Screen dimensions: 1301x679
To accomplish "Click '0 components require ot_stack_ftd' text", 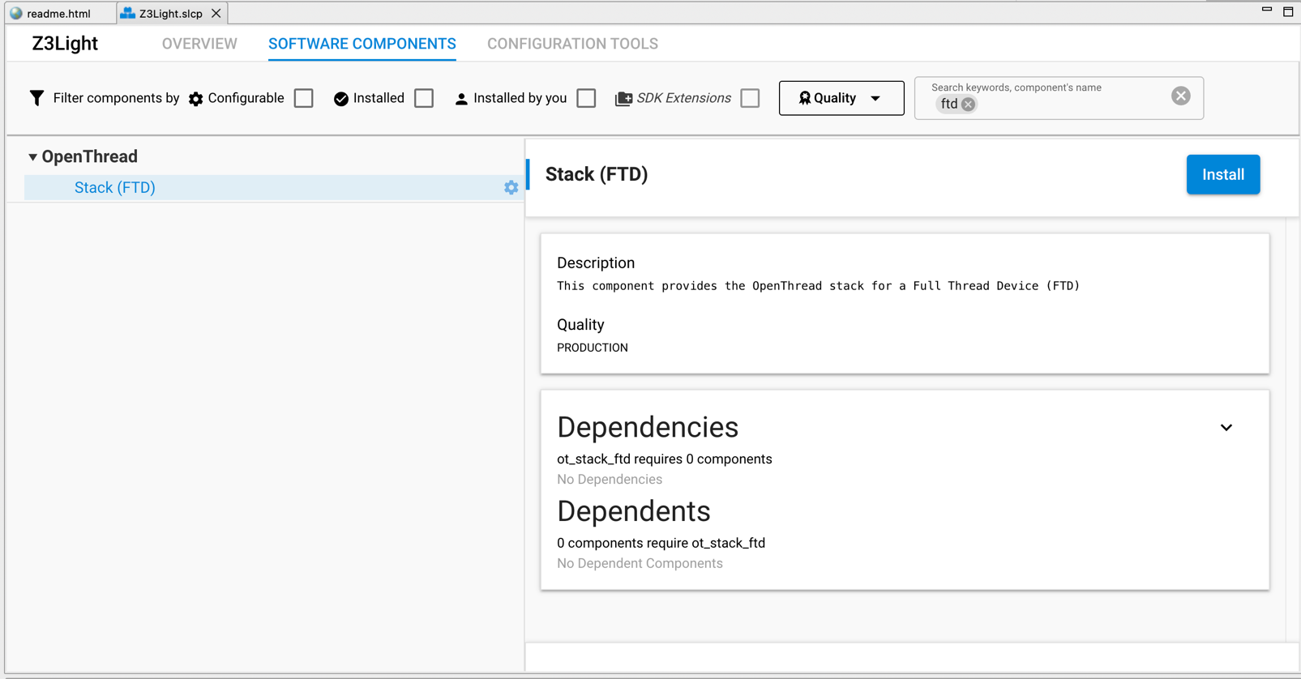I will 661,543.
